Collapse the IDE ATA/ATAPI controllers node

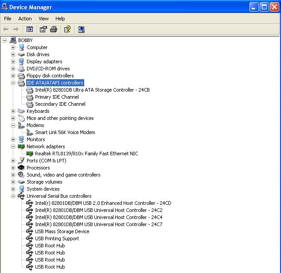click(x=13, y=83)
